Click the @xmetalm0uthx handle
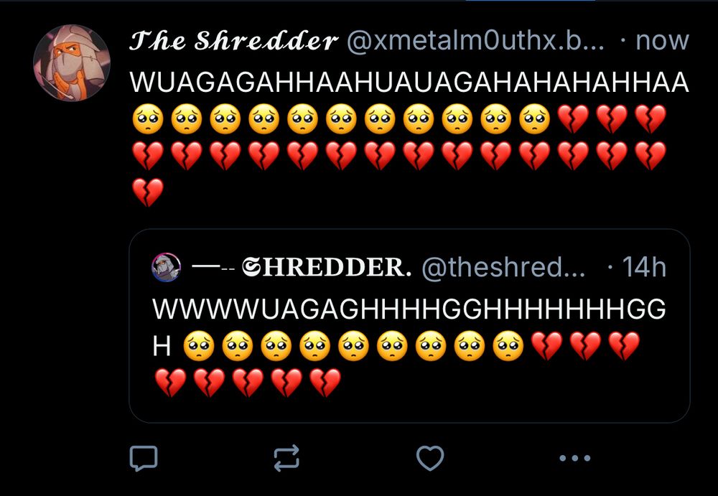718x496 pixels. pyautogui.click(x=475, y=41)
